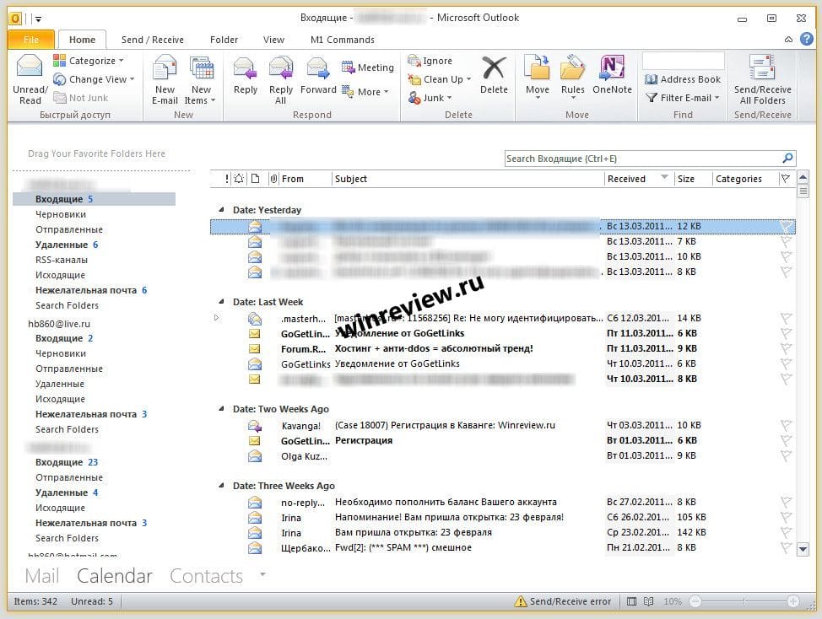Sort messages by From column
The width and height of the screenshot is (822, 619).
(x=306, y=179)
